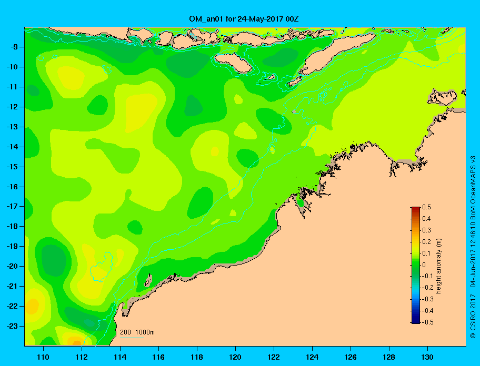Click the latitude label '-11'
This screenshot has height=366, width=480.
point(12,87)
